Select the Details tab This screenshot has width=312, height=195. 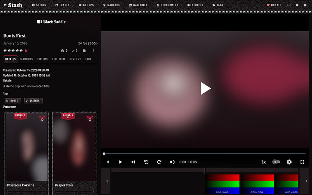click(10, 59)
